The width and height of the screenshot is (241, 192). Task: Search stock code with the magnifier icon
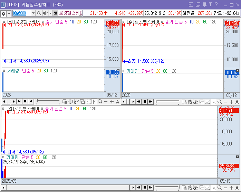(39, 13)
